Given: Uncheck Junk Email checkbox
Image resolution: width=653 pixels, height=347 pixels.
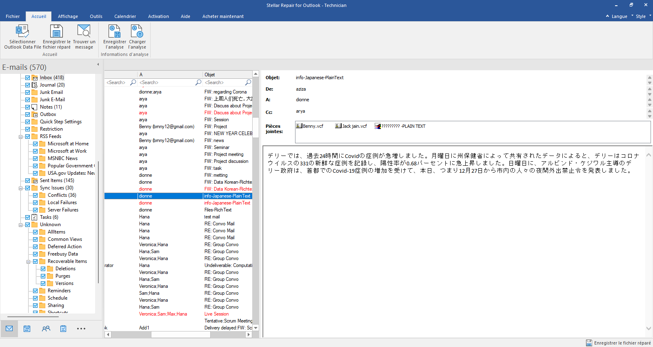Looking at the screenshot, I should click(27, 92).
